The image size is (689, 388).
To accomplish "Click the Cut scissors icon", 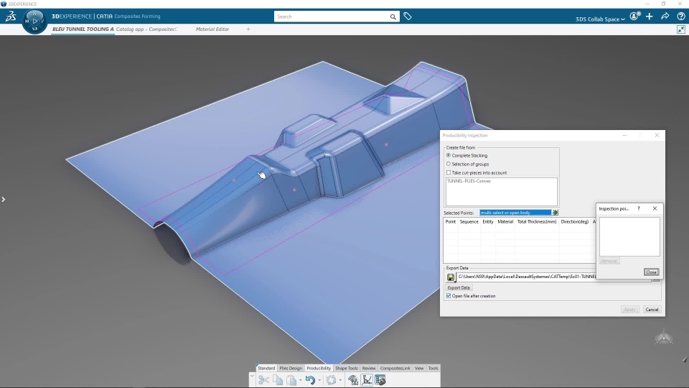I will pos(263,380).
